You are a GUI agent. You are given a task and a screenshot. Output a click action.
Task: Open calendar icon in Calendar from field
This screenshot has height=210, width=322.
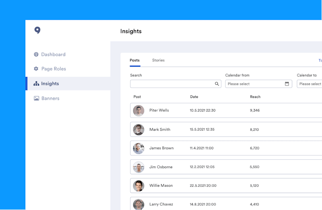[287, 84]
